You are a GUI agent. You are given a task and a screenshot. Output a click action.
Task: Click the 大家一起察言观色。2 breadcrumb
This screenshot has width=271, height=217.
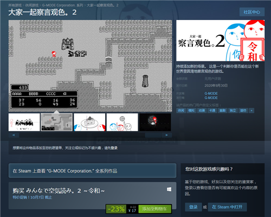(102, 5)
